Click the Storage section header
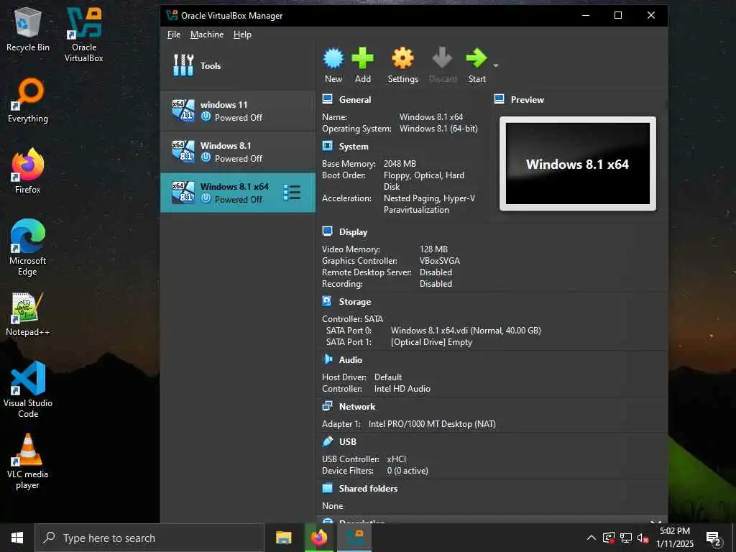 click(355, 302)
